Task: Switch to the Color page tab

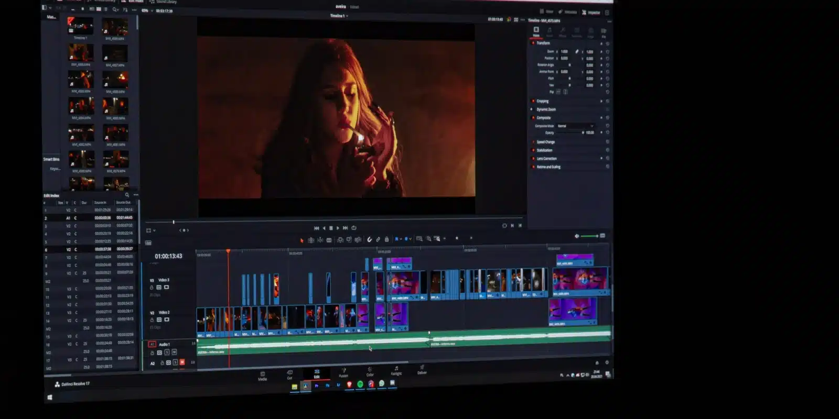Action: [370, 371]
